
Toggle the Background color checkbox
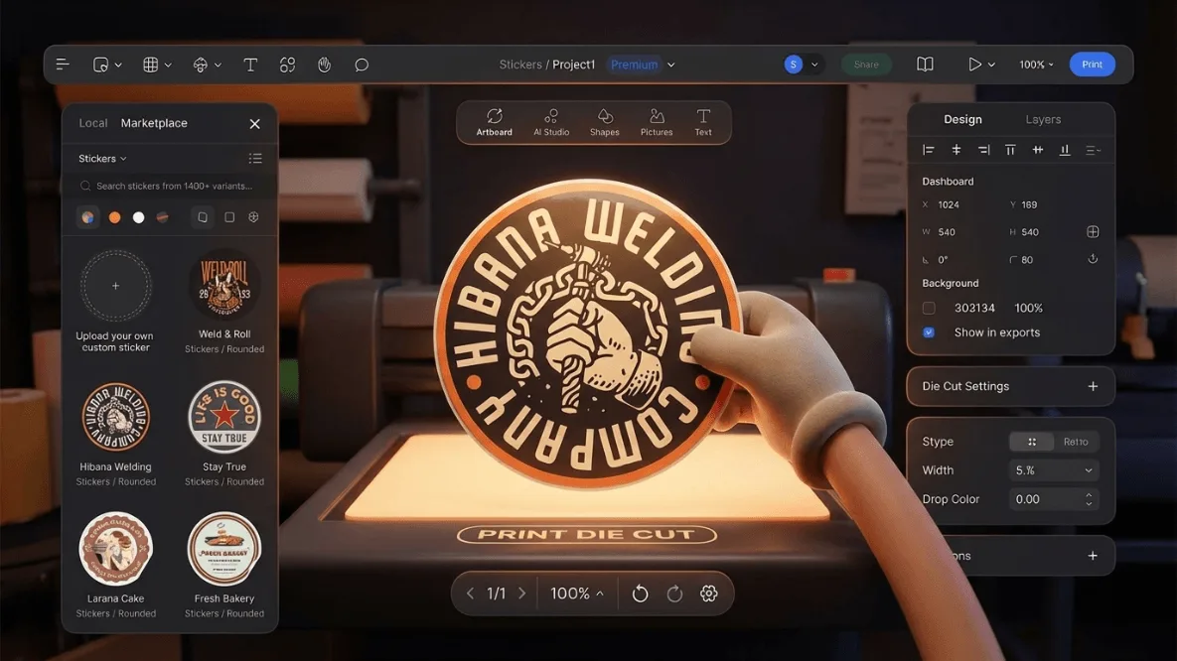point(929,309)
